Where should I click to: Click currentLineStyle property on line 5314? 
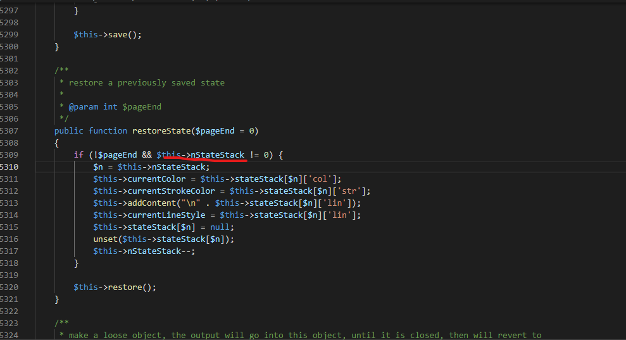[x=166, y=215]
